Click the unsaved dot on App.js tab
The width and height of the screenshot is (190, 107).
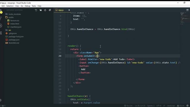coord(69,10)
